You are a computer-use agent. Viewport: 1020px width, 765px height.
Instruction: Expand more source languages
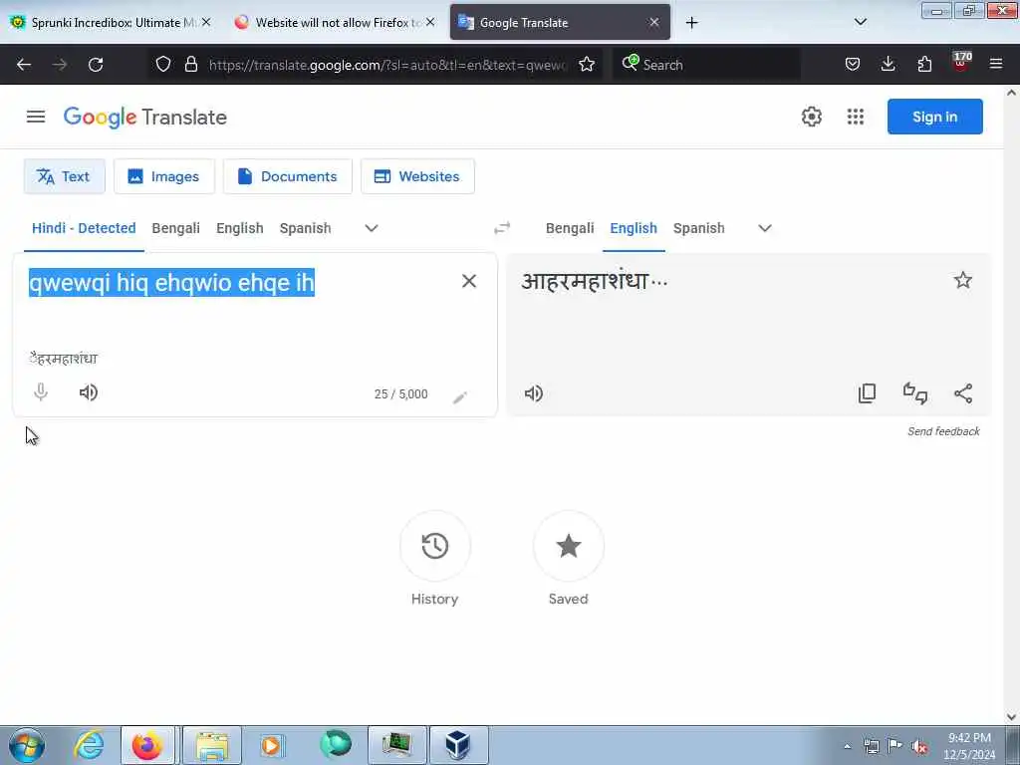coord(371,228)
